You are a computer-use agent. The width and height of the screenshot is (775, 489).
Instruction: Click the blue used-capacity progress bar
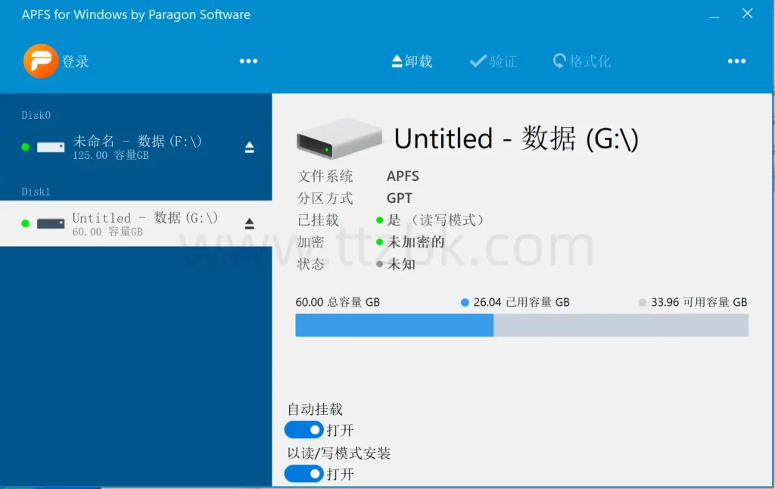tap(394, 325)
